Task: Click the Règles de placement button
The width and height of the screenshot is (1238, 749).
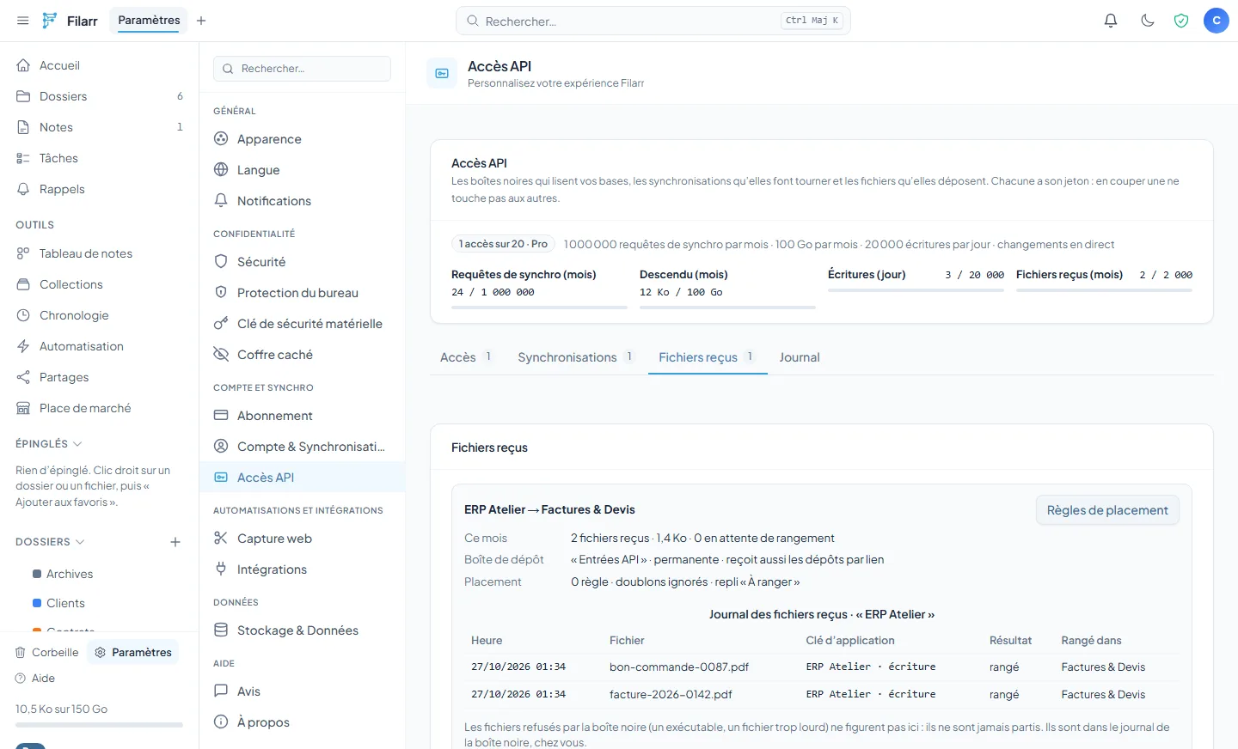Action: pyautogui.click(x=1107, y=510)
